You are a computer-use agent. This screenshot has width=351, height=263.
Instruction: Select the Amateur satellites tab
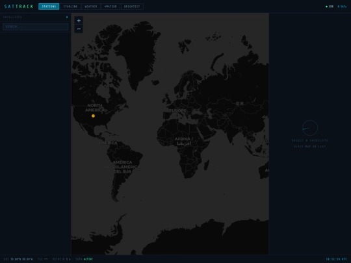(x=110, y=6)
